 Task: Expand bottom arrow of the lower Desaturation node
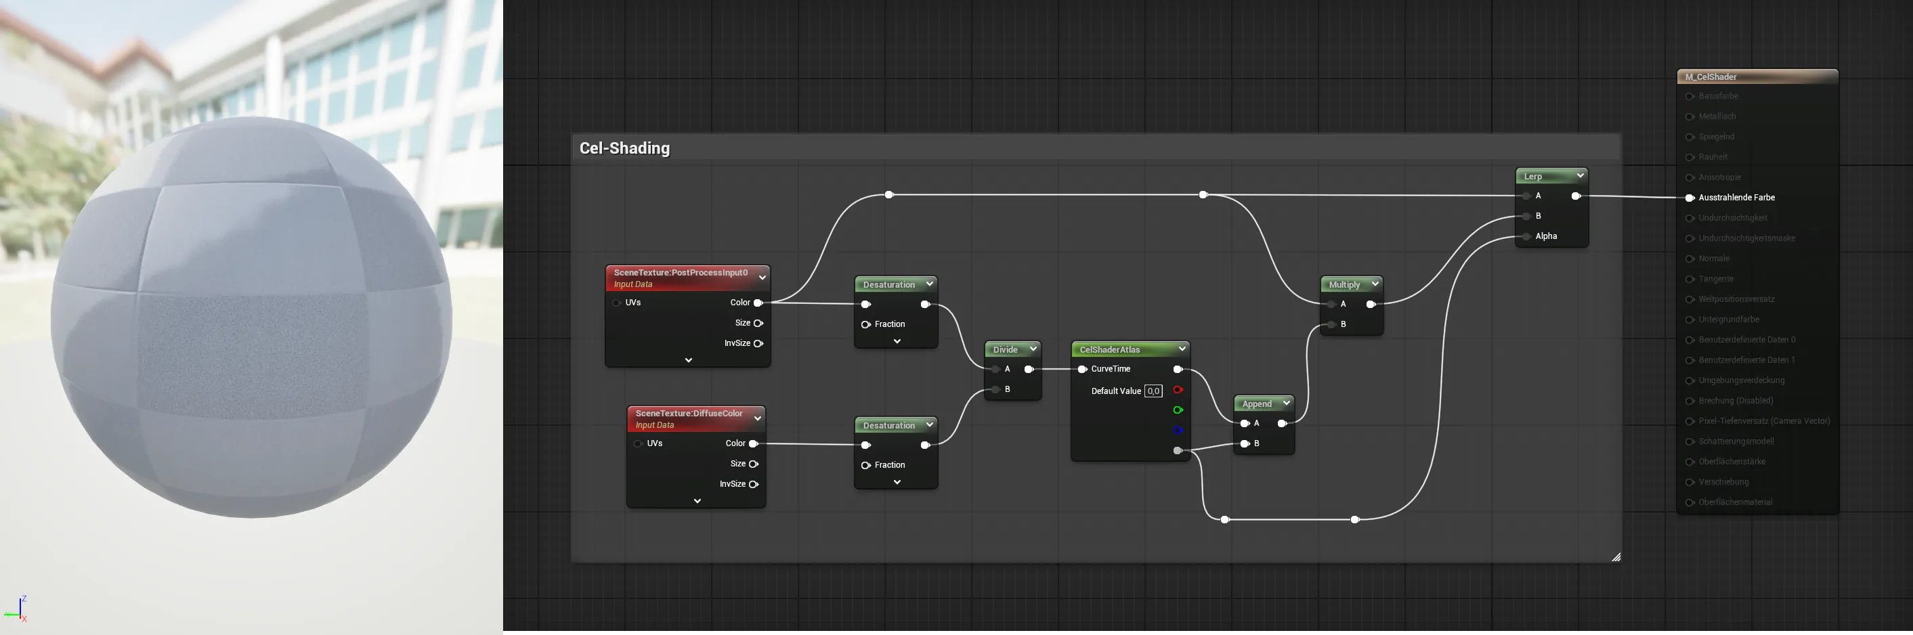tap(897, 482)
